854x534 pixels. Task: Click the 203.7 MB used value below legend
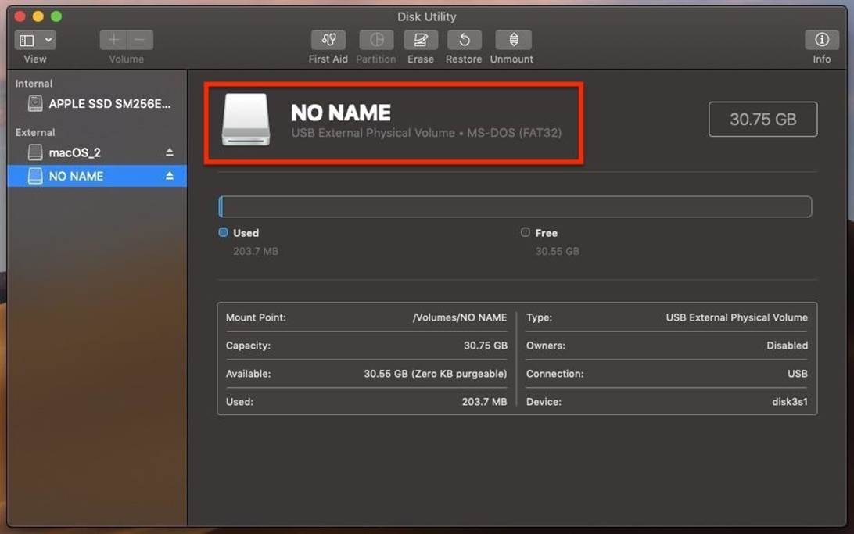point(256,252)
